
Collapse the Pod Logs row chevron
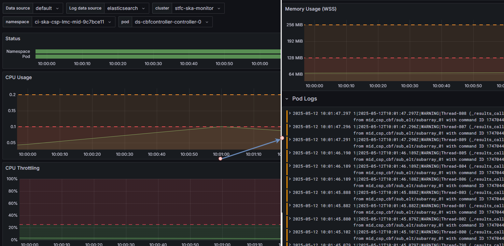(x=287, y=99)
